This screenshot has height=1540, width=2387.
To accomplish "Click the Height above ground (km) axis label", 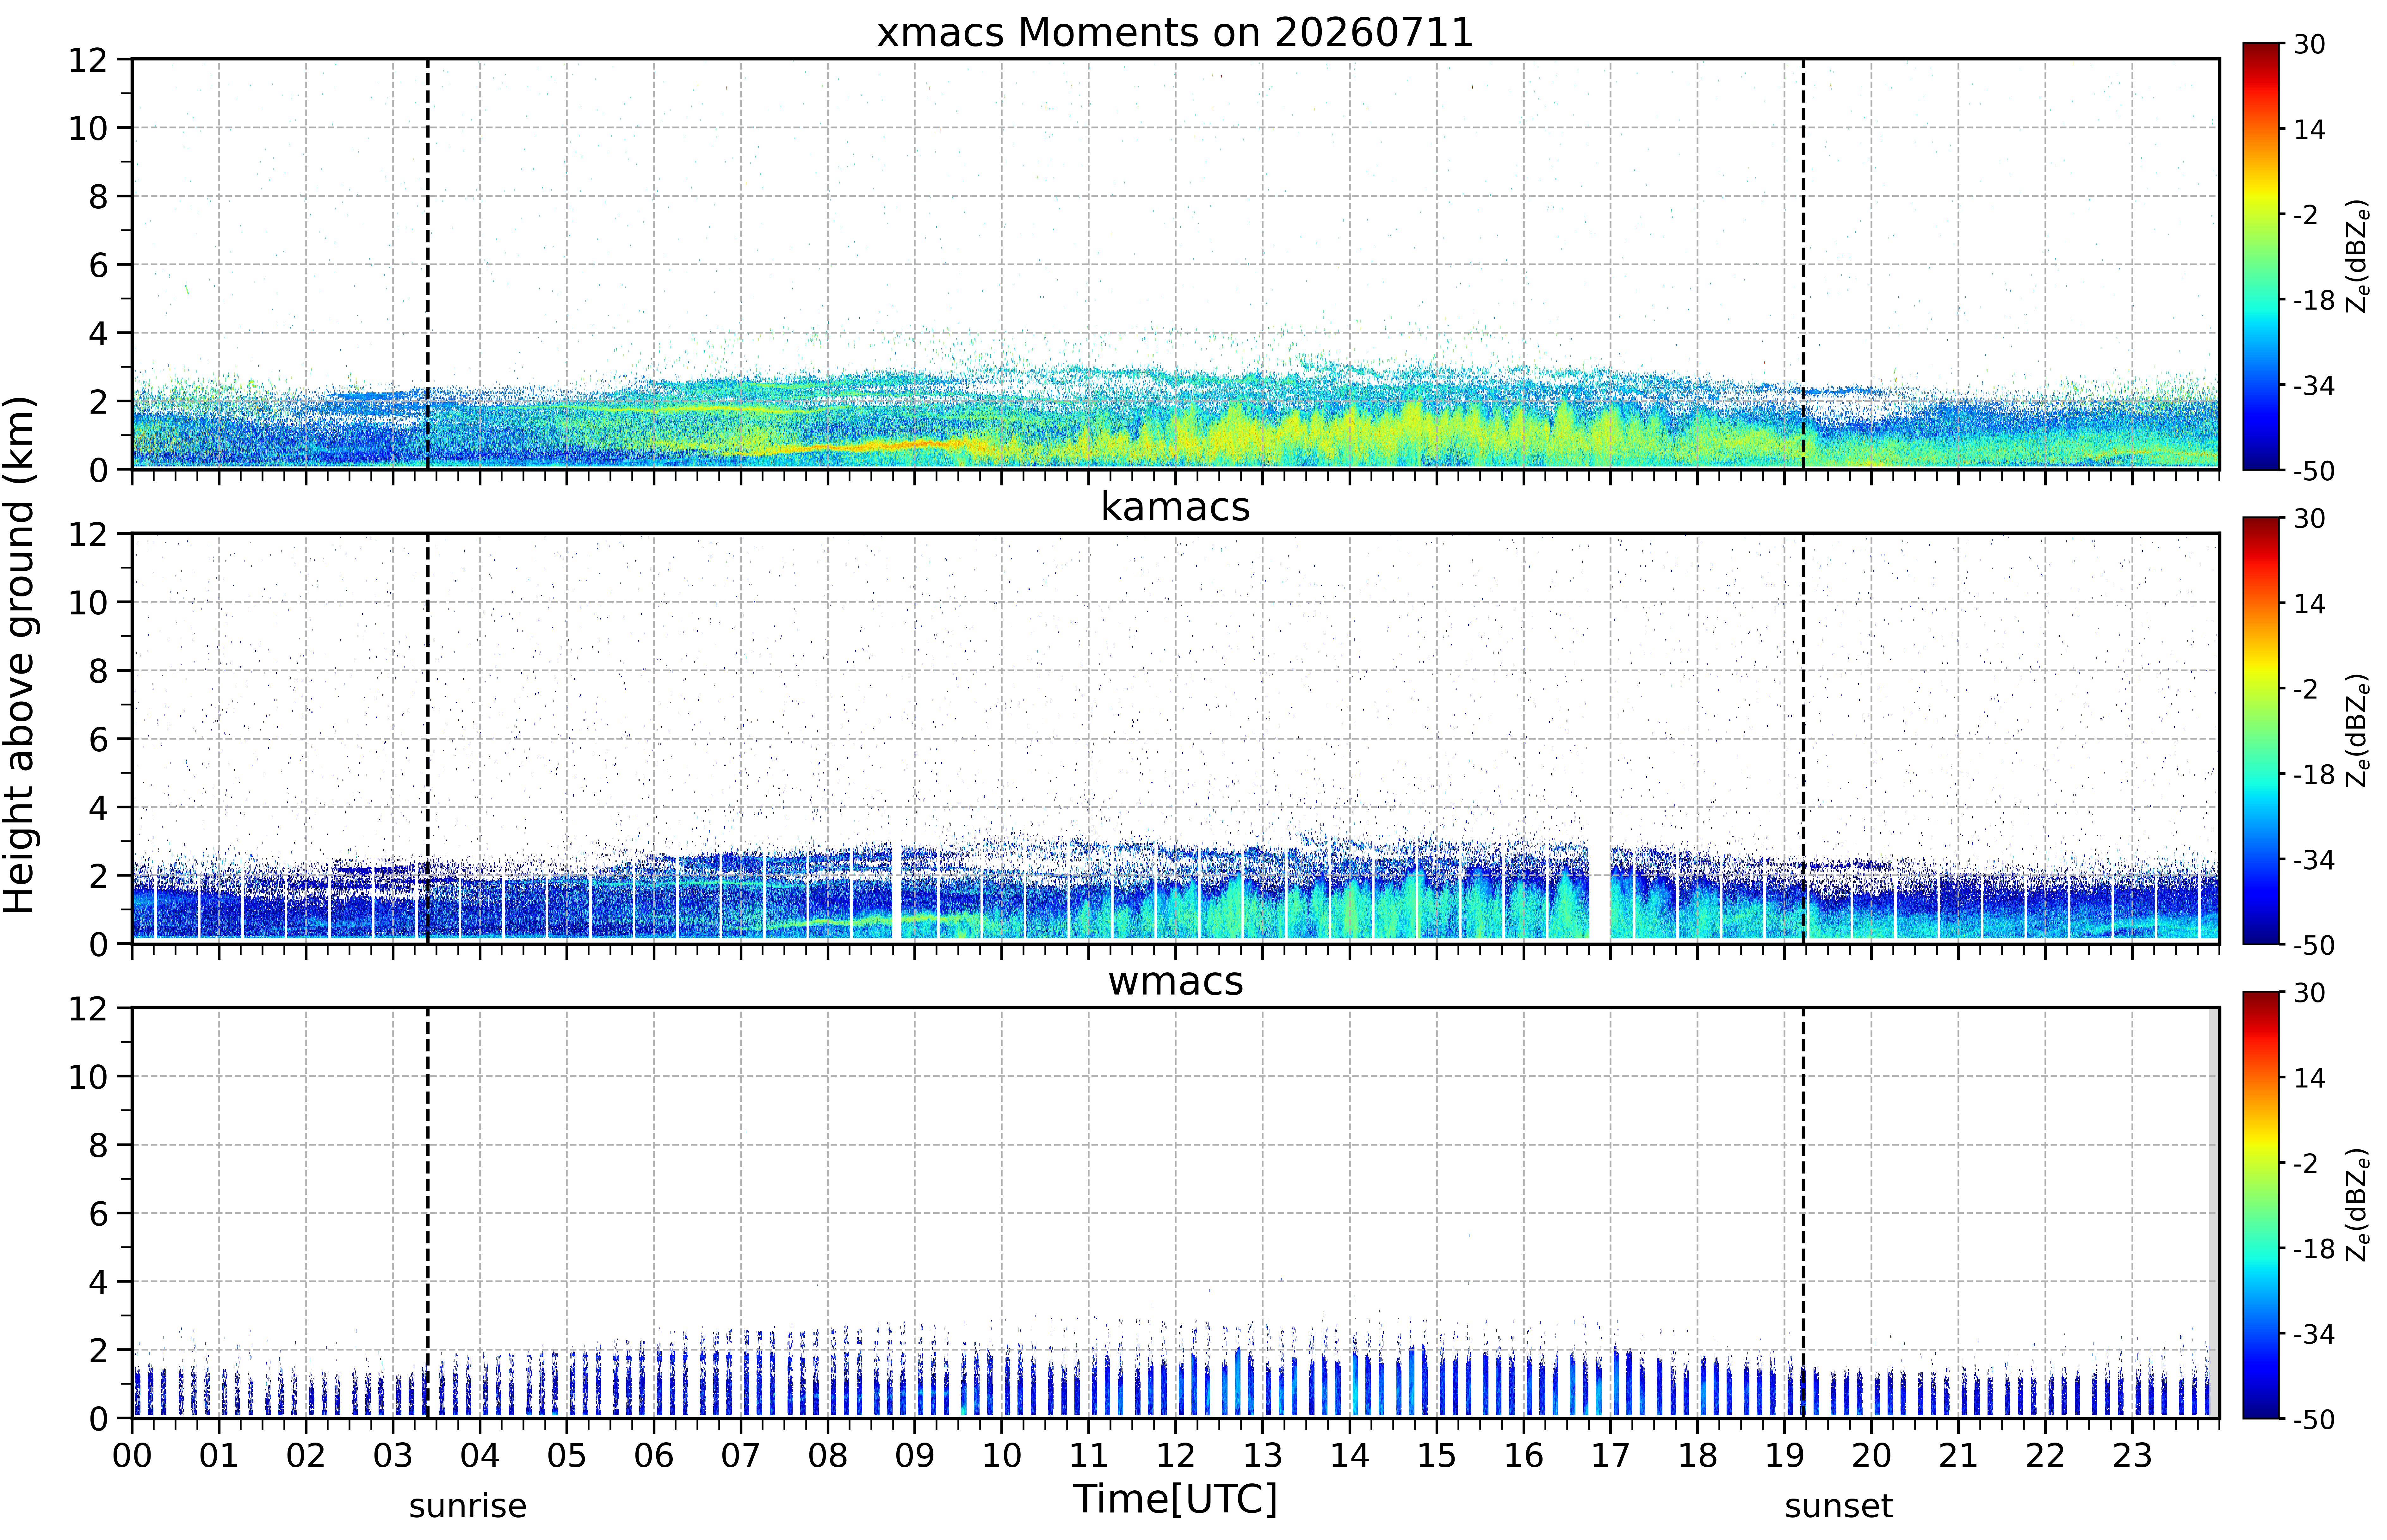I will tap(20, 655).
